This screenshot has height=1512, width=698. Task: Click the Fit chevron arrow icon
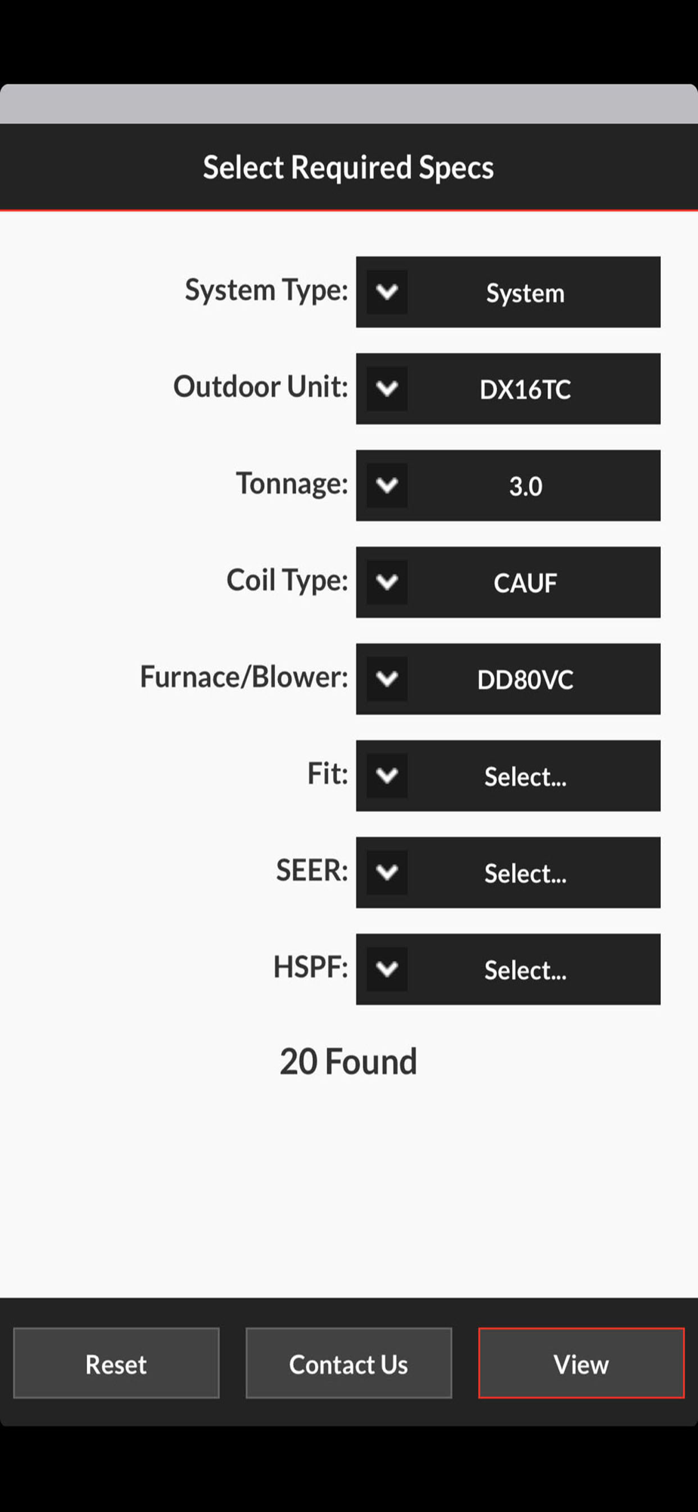[x=387, y=776]
